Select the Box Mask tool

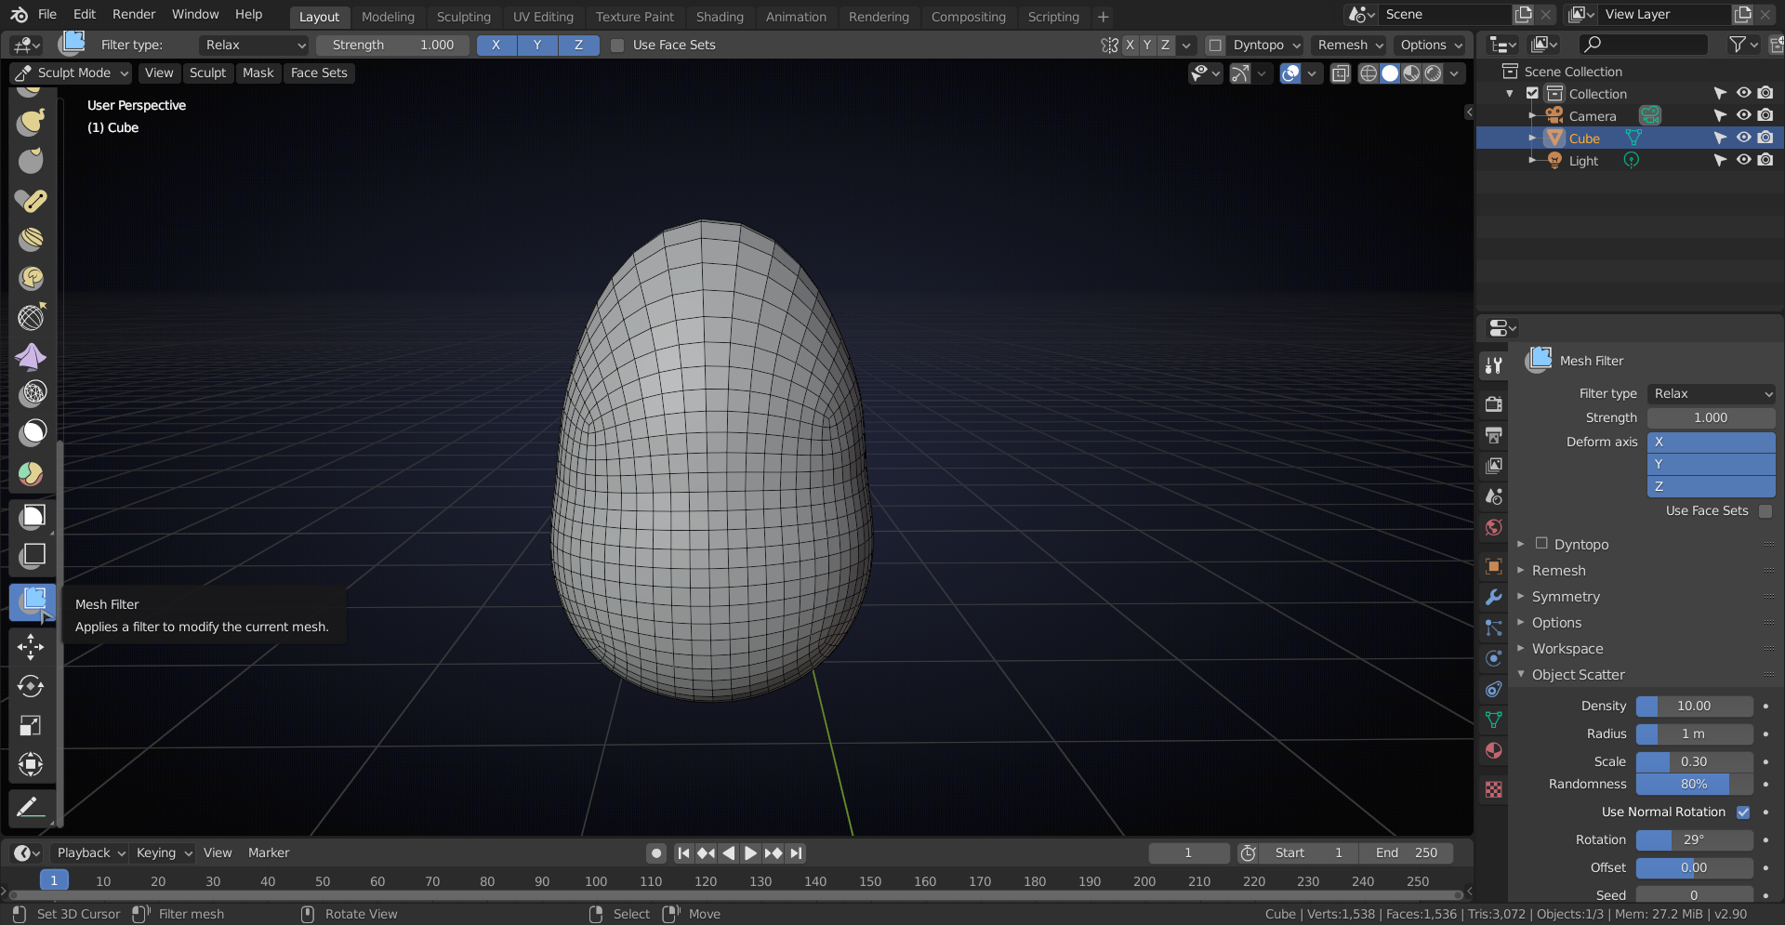(x=33, y=516)
